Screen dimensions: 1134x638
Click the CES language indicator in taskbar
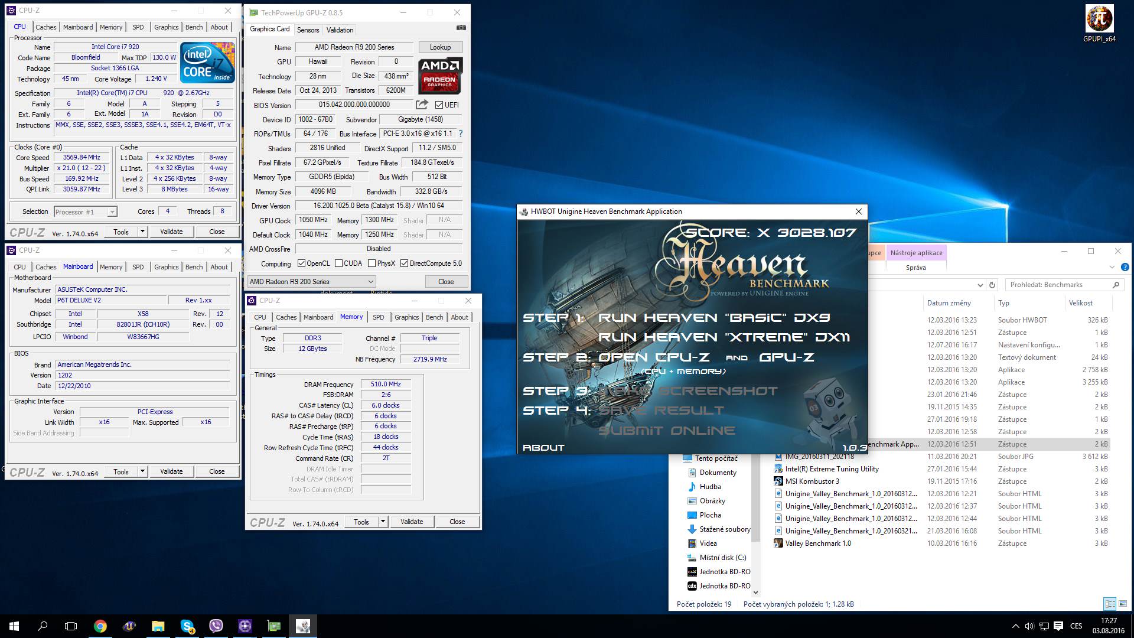[1076, 626]
